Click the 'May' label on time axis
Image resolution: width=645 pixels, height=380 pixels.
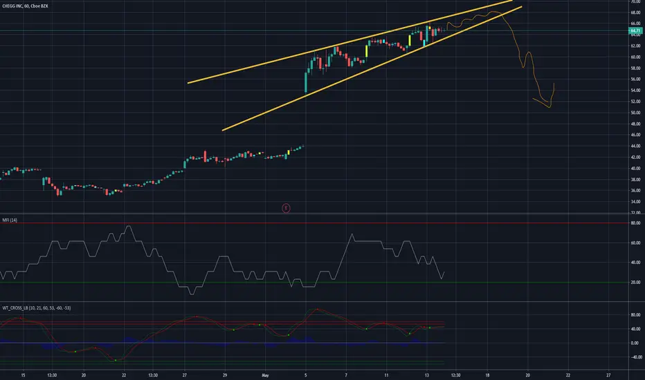coord(265,375)
